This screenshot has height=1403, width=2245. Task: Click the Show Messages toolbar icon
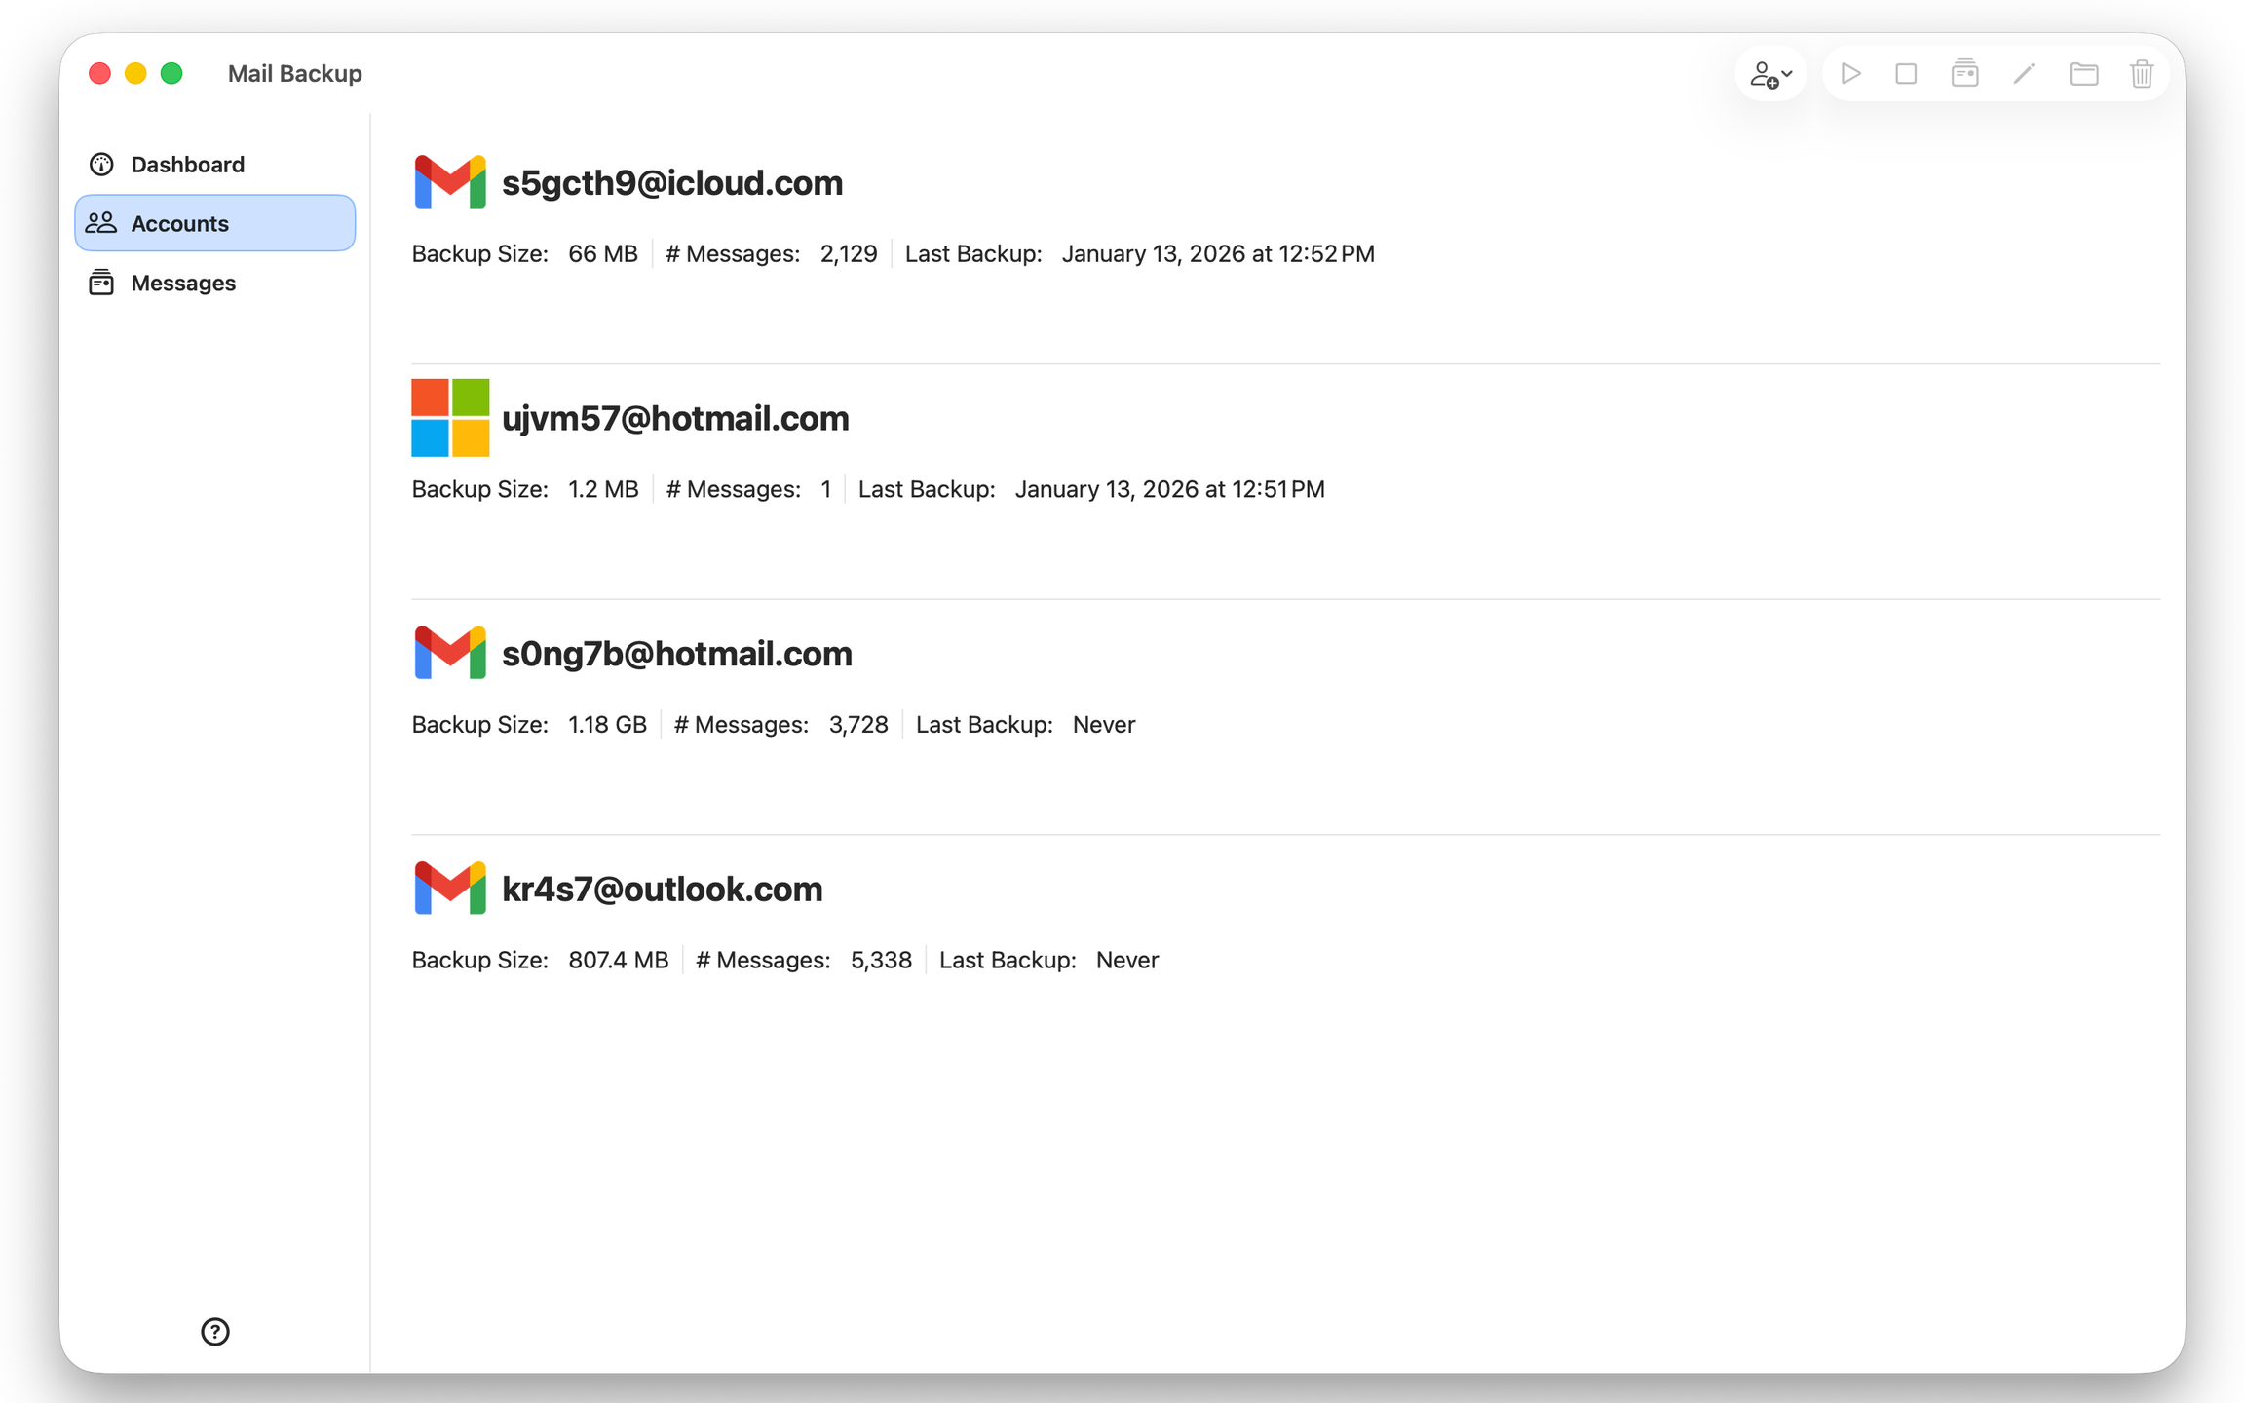[x=1964, y=74]
